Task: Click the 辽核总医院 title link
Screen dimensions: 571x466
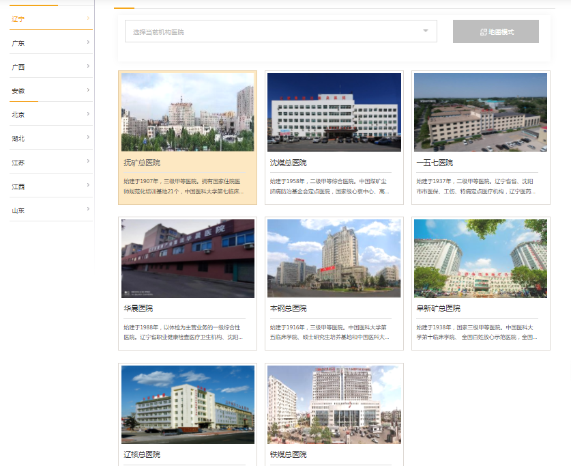Action: click(142, 454)
